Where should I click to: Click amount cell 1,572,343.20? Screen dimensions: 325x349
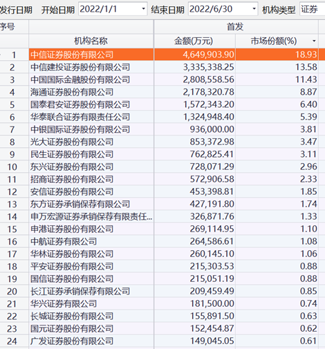point(194,104)
